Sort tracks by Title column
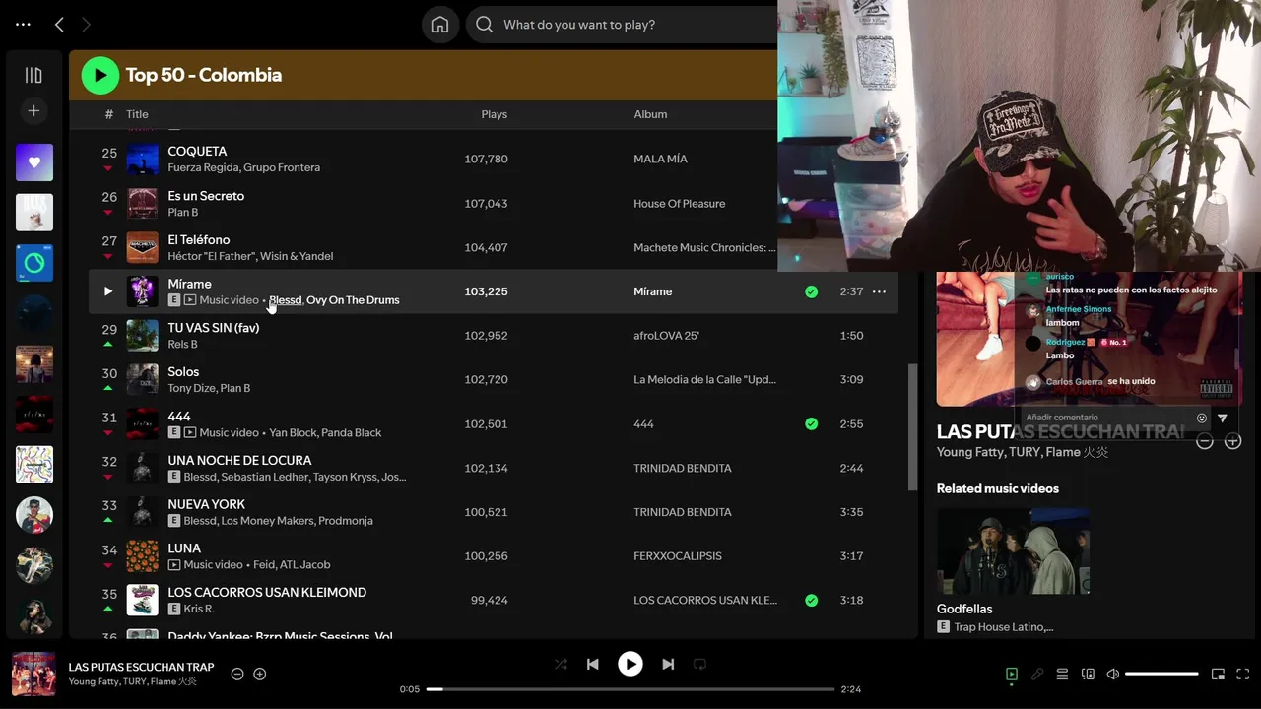 pyautogui.click(x=137, y=114)
